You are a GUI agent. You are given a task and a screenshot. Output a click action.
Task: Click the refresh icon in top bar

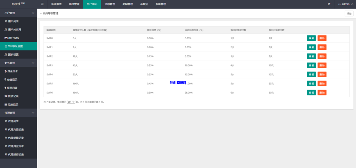coord(329,4)
